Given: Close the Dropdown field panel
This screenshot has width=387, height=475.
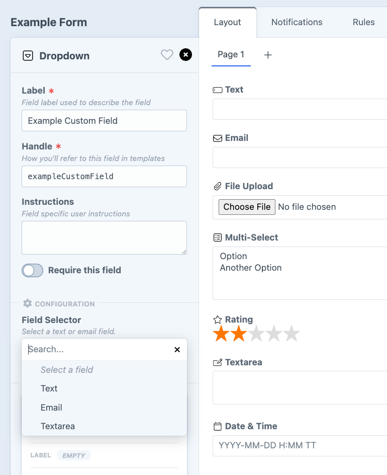Looking at the screenshot, I should 186,55.
